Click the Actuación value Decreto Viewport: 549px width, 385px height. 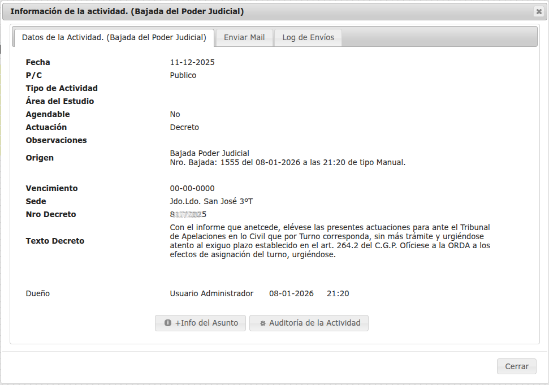pyautogui.click(x=184, y=128)
